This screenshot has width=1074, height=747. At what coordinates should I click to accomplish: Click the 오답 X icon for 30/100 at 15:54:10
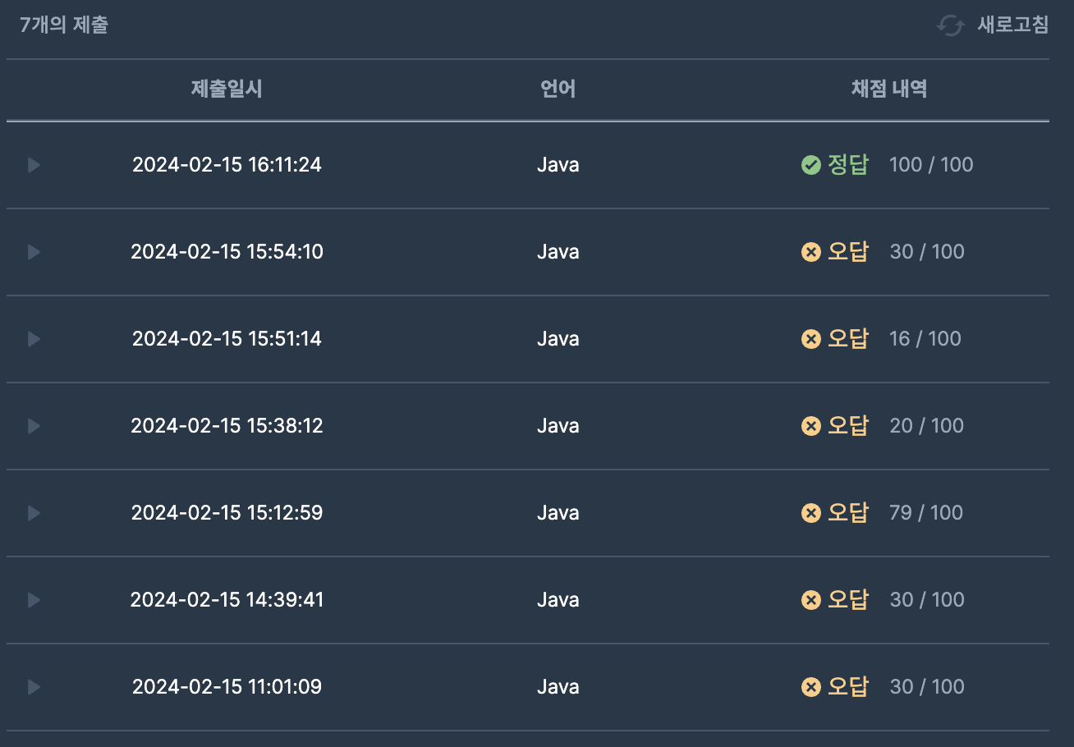[x=810, y=252]
